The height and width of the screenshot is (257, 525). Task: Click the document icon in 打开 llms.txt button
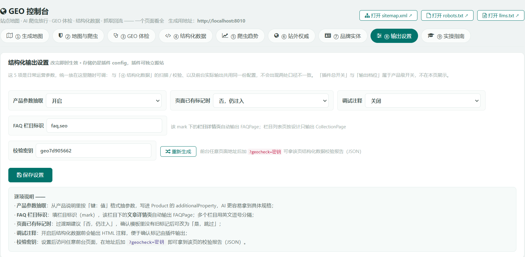point(485,15)
